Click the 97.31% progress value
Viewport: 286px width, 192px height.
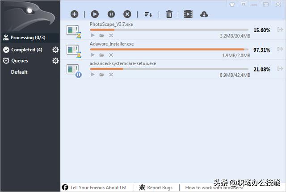click(262, 50)
